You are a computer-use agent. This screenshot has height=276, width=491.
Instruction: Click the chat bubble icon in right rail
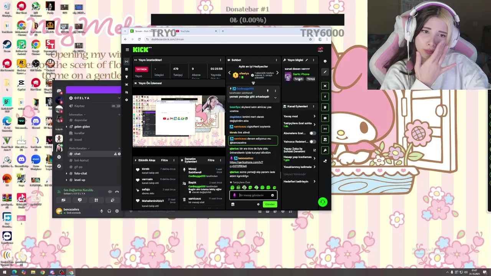click(325, 118)
